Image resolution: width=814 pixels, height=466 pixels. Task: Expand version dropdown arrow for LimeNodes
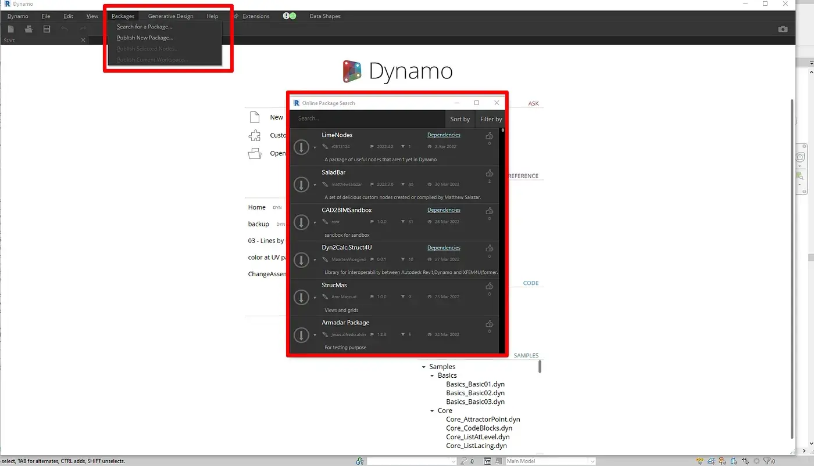(x=315, y=148)
